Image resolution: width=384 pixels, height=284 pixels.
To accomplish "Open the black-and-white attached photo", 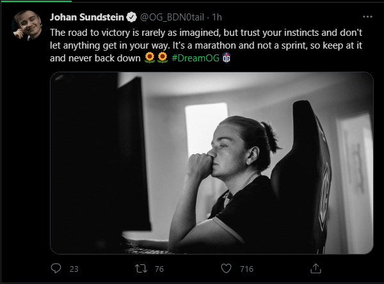I will point(211,162).
